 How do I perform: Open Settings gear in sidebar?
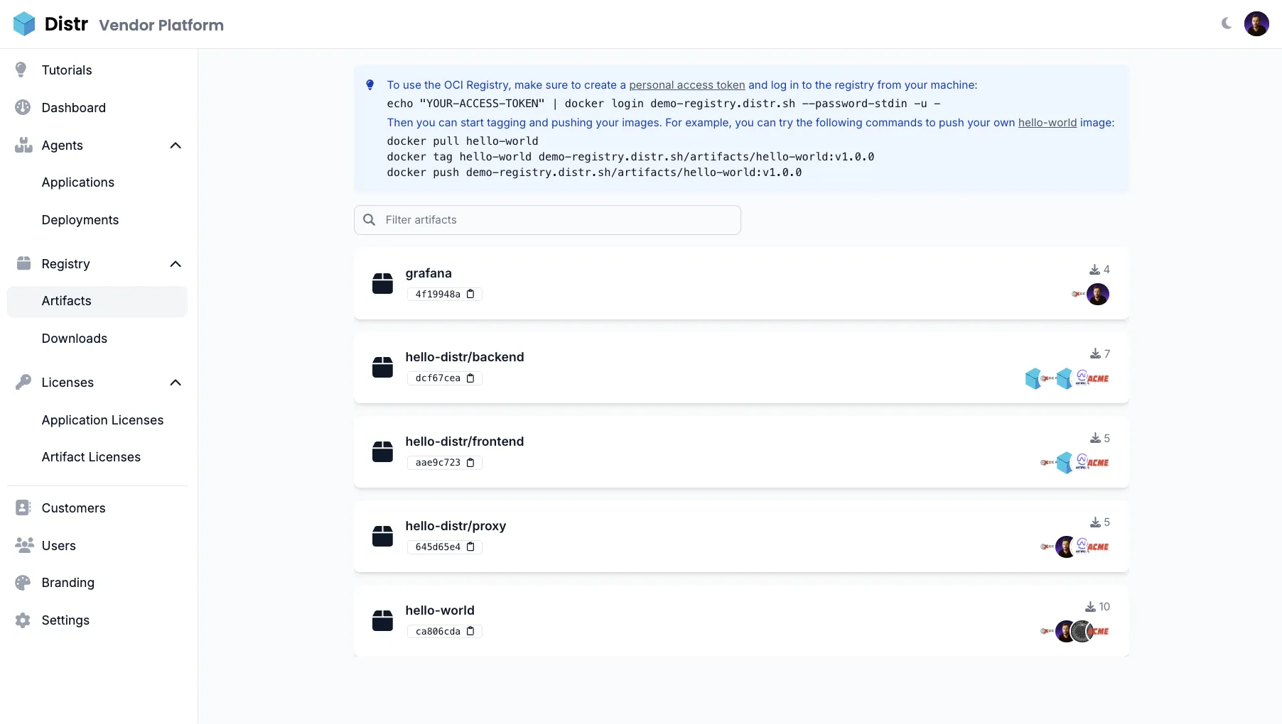click(x=23, y=620)
